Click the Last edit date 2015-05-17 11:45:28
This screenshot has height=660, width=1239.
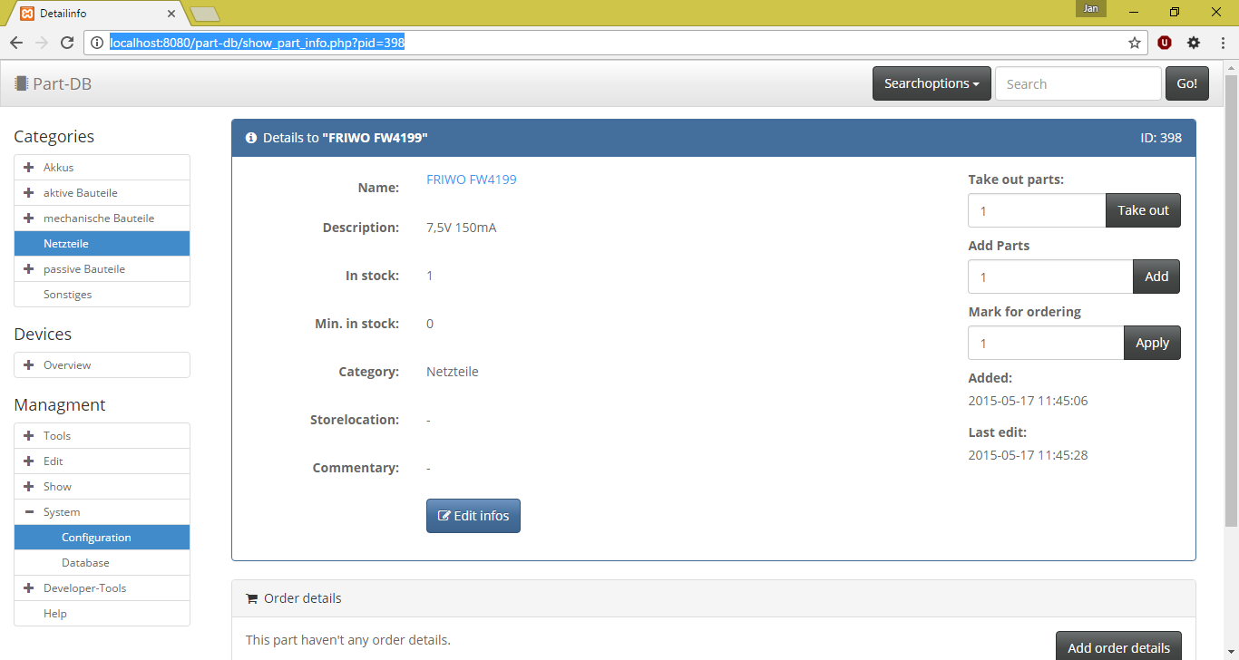[x=1028, y=455]
